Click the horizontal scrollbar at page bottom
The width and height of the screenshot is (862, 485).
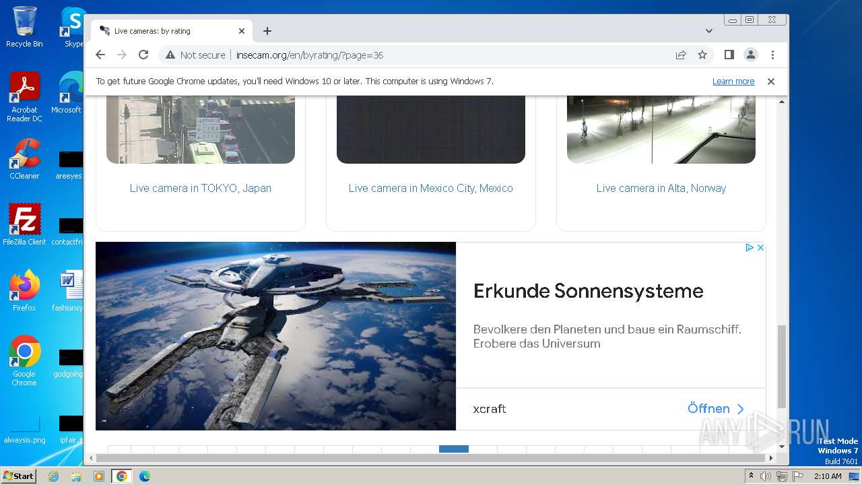tap(431, 458)
